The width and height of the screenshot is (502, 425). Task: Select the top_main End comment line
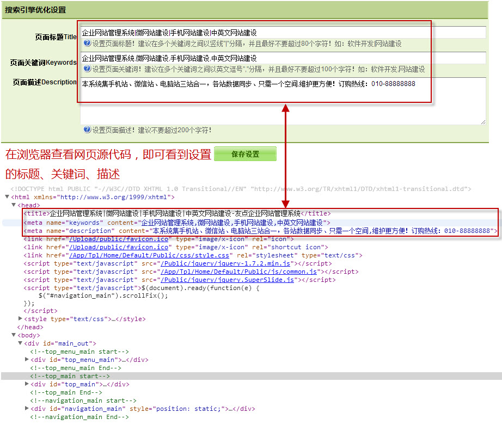(66, 392)
